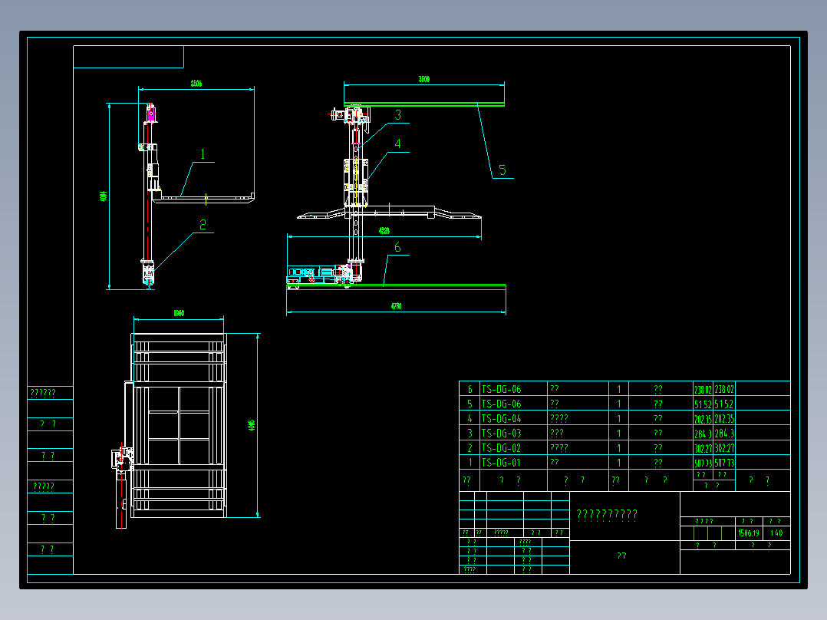Click the TS-DG-06 code in row 5

[501, 404]
